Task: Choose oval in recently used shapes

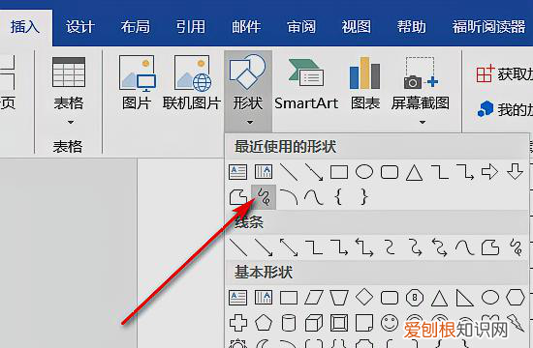Action: pos(364,172)
